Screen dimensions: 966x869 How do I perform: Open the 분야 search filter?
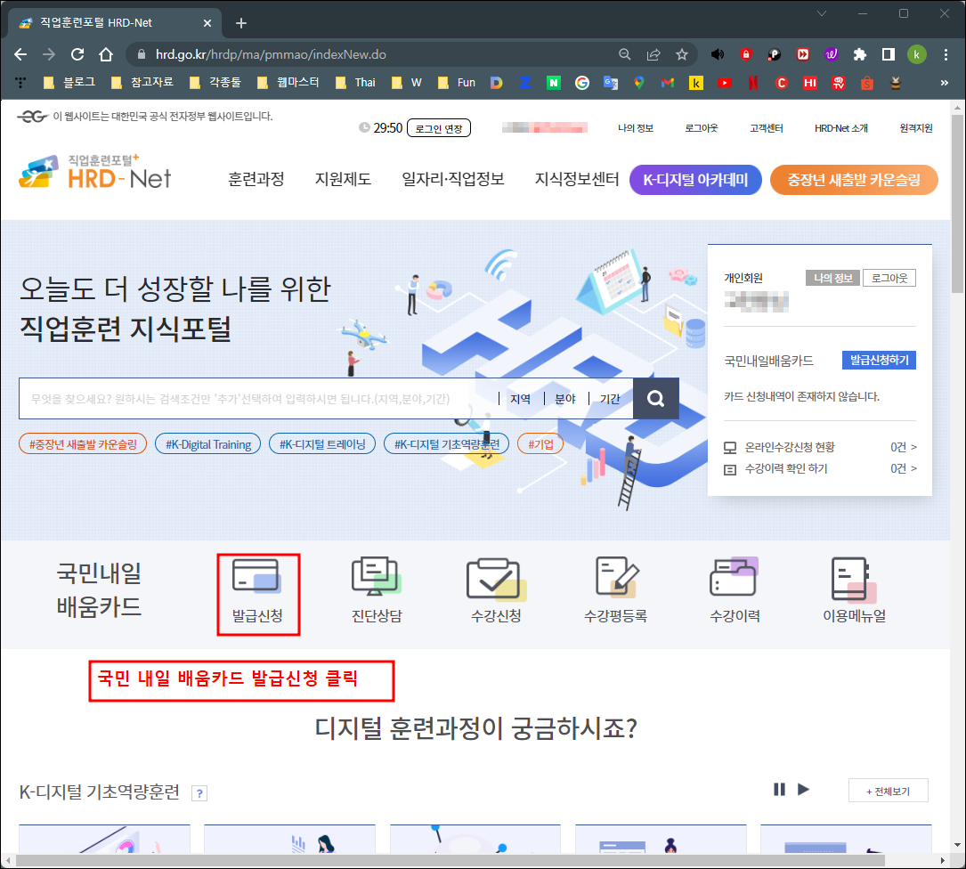click(564, 398)
